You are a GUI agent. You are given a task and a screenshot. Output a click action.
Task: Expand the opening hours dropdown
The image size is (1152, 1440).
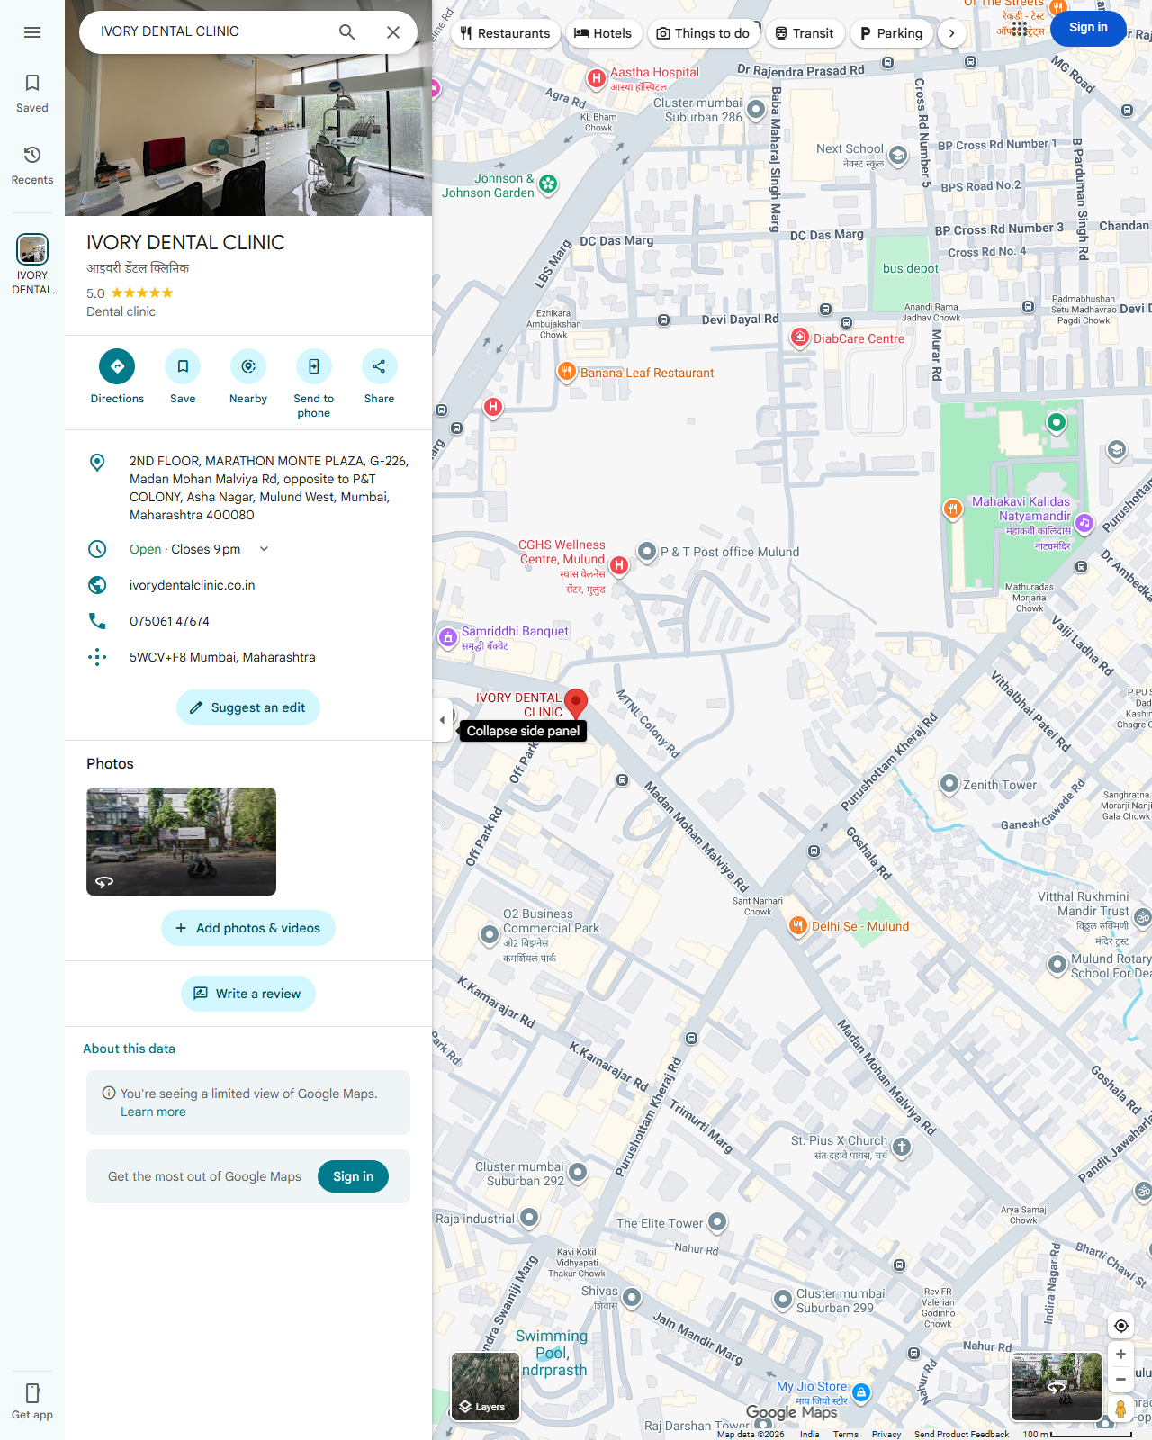(264, 549)
